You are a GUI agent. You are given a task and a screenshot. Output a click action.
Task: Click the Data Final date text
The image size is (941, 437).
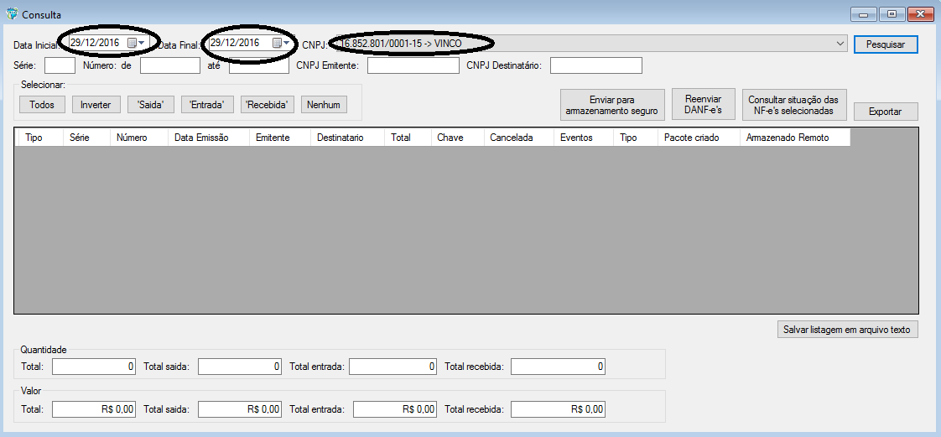(x=235, y=43)
